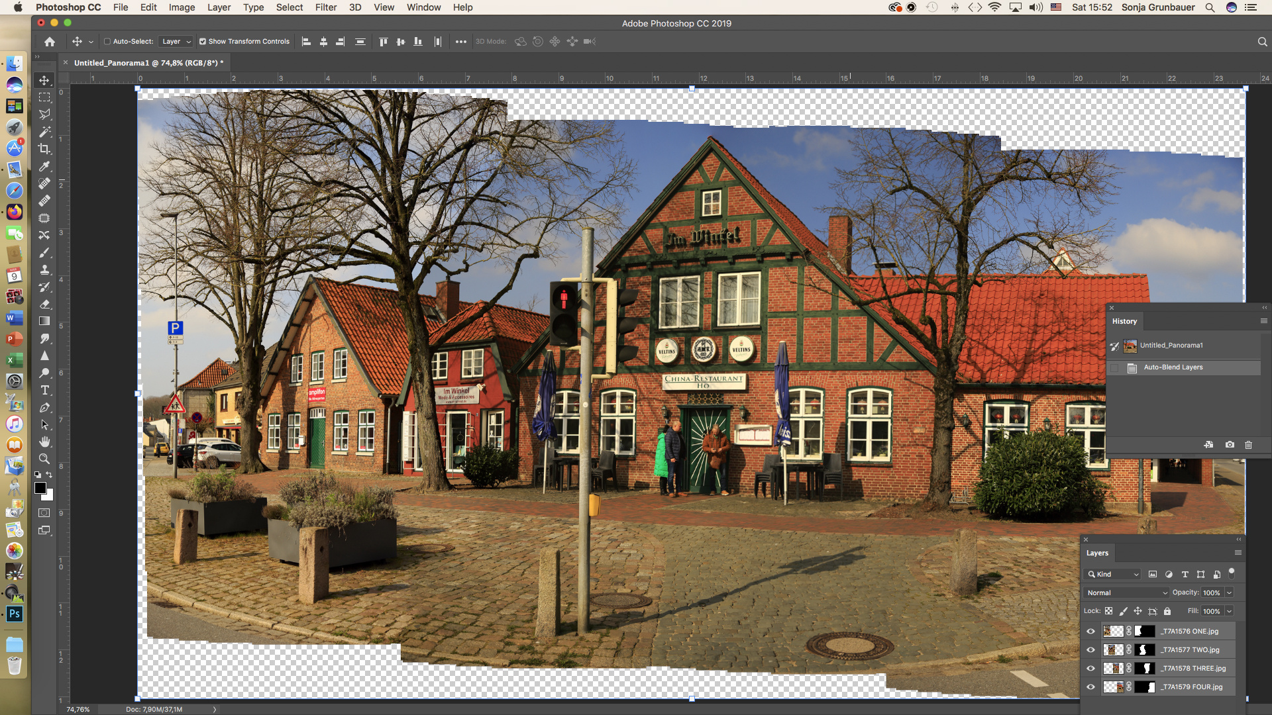Click Opacity value field 100%
Image resolution: width=1272 pixels, height=715 pixels.
(x=1212, y=593)
